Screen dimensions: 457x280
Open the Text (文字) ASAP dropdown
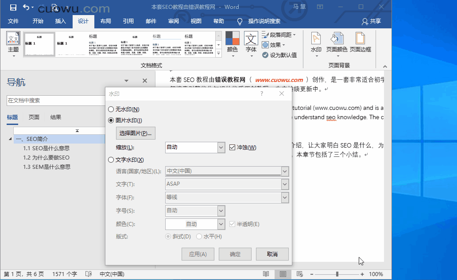click(285, 184)
